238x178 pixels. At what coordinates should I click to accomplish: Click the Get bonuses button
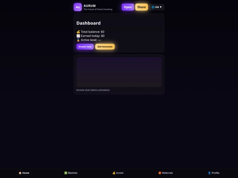click(105, 47)
